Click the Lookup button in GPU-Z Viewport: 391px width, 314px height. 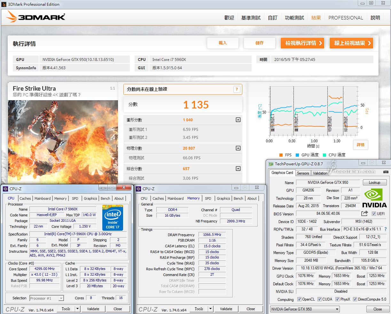tap(374, 183)
